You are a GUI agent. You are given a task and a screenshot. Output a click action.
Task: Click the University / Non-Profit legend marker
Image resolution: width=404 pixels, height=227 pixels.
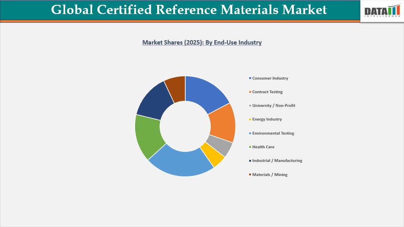pyautogui.click(x=250, y=106)
